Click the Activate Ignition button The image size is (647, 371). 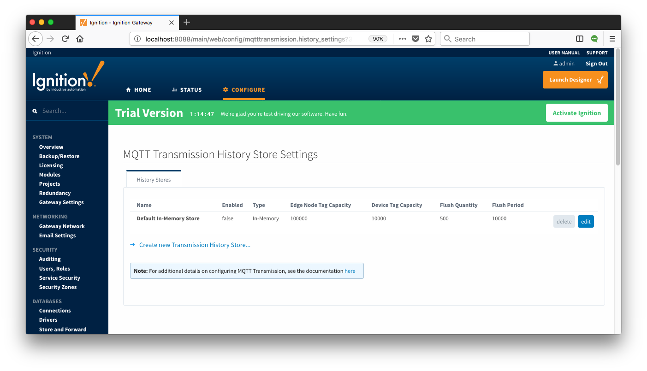coord(576,113)
